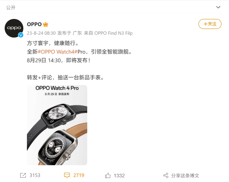Expand the chevron menu at top right
229x182 pixels.
click(218, 7)
